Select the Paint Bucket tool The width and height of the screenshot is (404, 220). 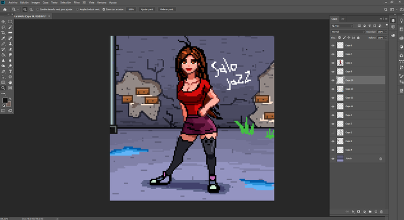(x=4, y=55)
